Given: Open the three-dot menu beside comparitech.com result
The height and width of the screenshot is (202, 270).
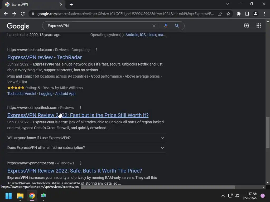Looking at the screenshot, I should coord(80,108).
